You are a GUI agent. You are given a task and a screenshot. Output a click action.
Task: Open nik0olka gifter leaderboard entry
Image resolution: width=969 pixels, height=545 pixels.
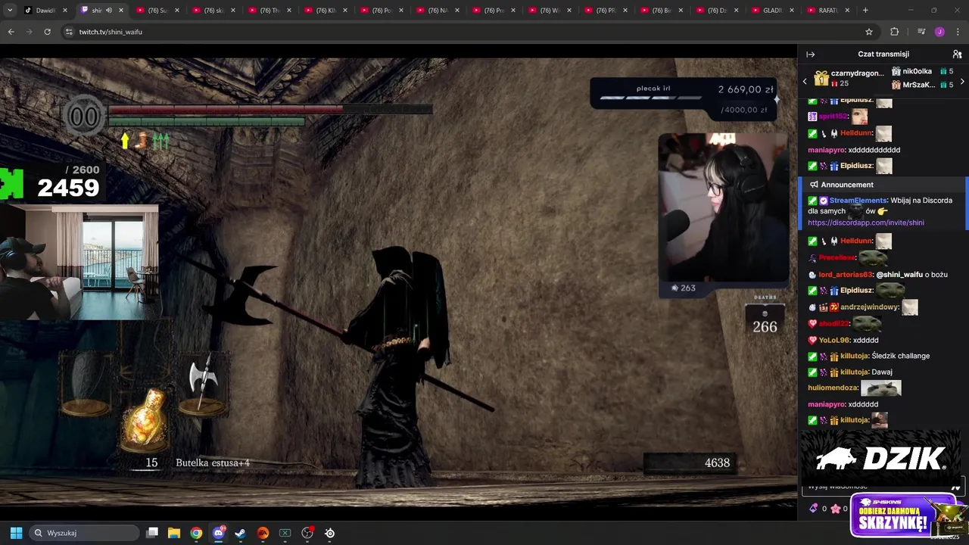point(922,71)
